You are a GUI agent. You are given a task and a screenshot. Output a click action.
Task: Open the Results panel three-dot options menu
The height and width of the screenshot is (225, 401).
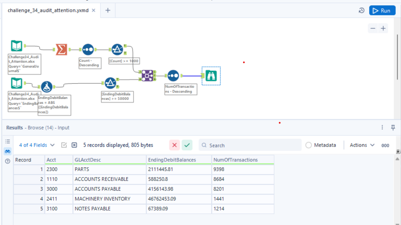pyautogui.click(x=382, y=128)
